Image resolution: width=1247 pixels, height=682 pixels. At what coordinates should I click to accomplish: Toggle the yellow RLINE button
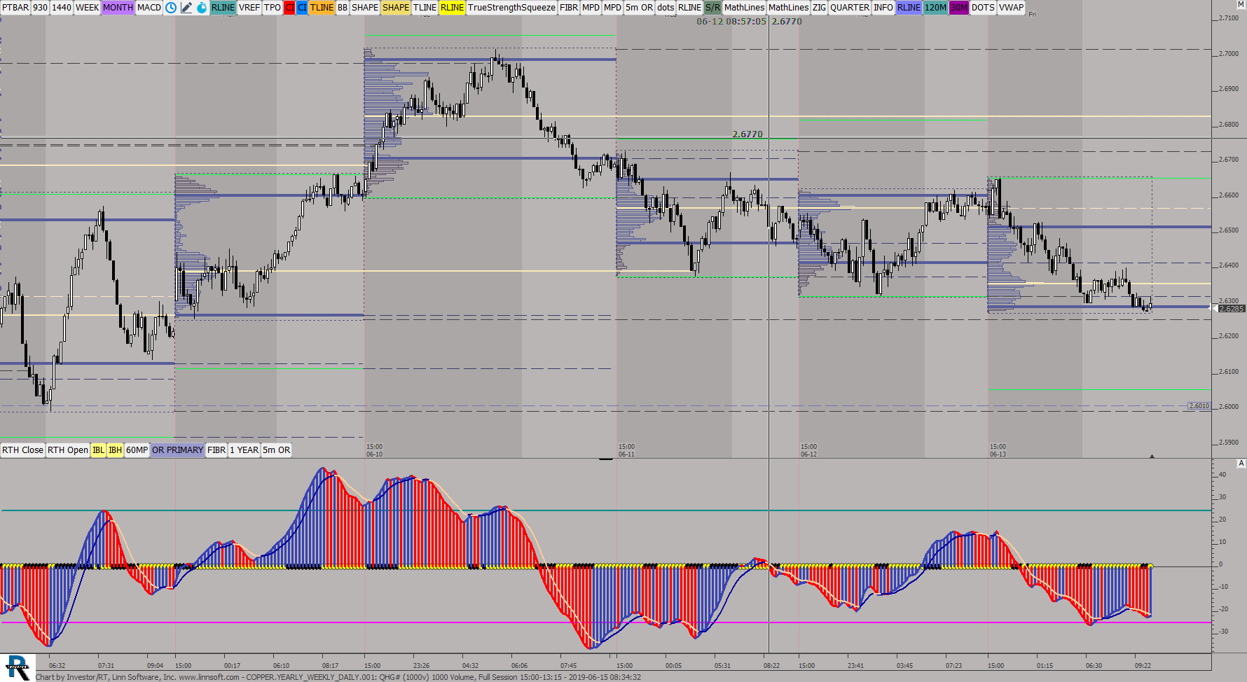click(x=453, y=8)
